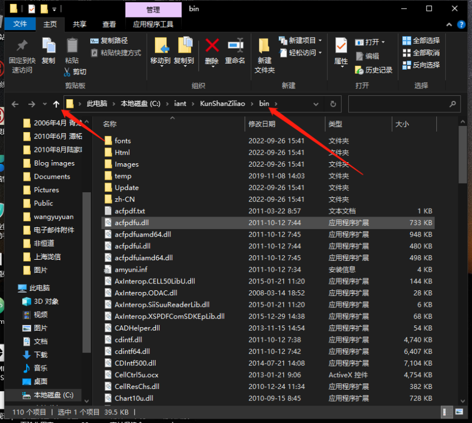Click Select none (全部取消)

click(421, 53)
